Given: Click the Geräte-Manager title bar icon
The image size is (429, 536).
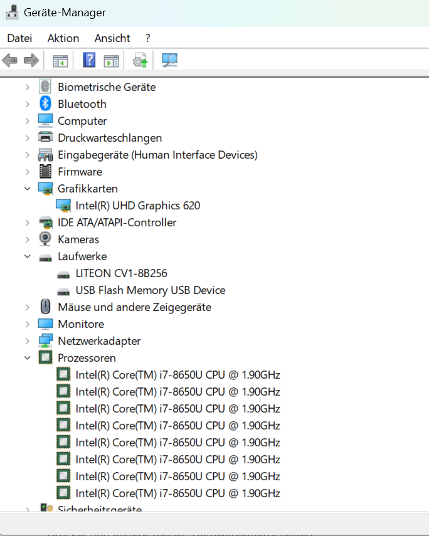Looking at the screenshot, I should tap(12, 13).
